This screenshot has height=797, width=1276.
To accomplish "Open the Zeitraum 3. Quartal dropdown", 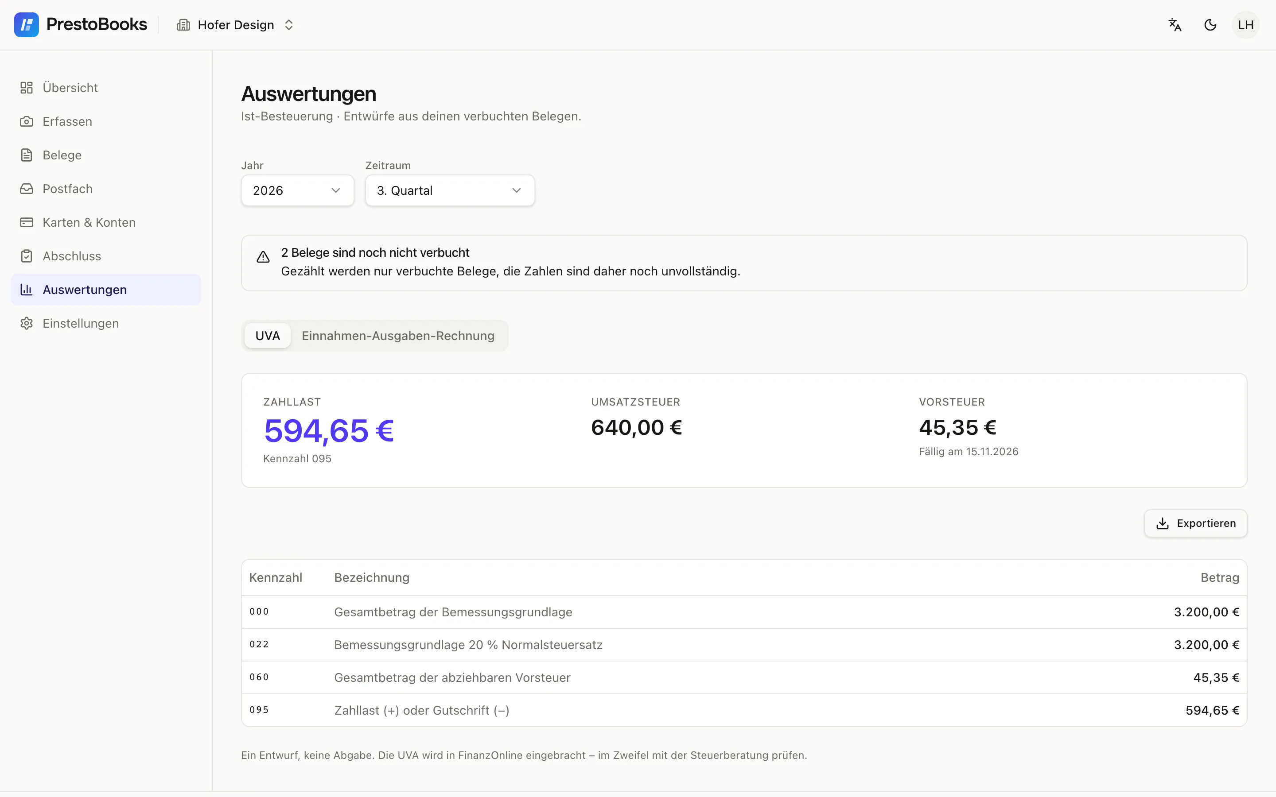I will 450,190.
